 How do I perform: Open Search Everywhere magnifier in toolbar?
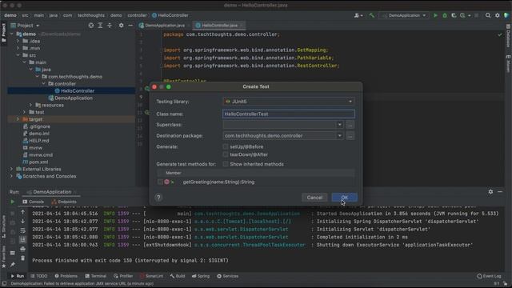[488, 15]
